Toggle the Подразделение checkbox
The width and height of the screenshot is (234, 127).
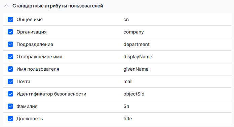pyautogui.click(x=10, y=44)
